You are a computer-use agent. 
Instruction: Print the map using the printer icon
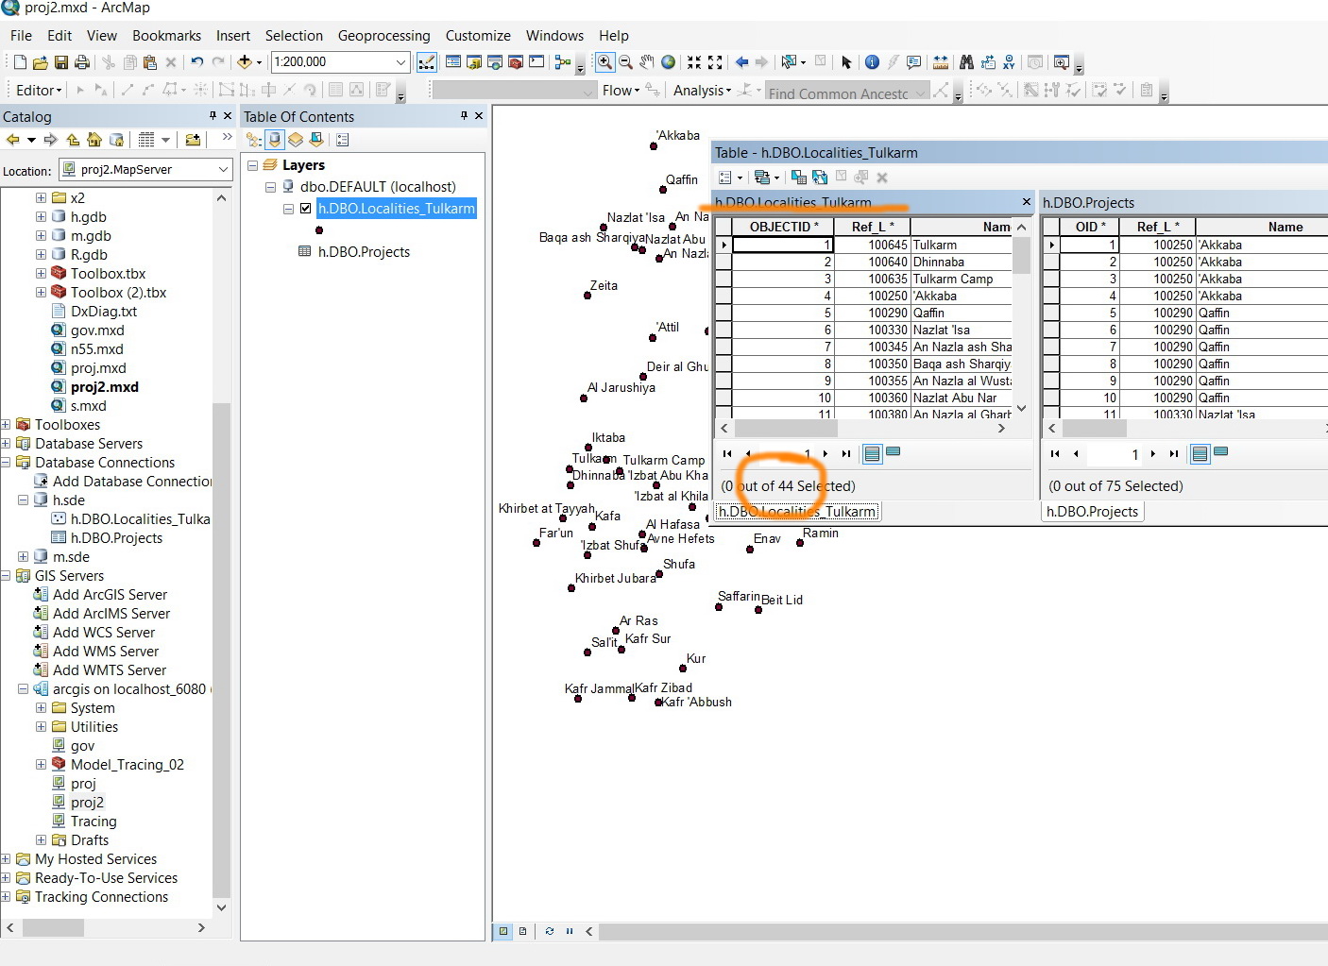click(x=82, y=62)
